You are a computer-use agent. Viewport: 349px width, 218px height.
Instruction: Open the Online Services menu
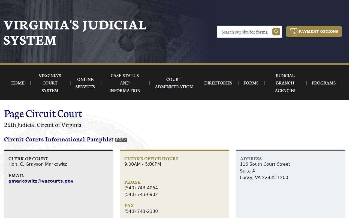[85, 83]
